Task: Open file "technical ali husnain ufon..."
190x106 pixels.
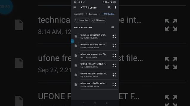Action: [x=93, y=35]
